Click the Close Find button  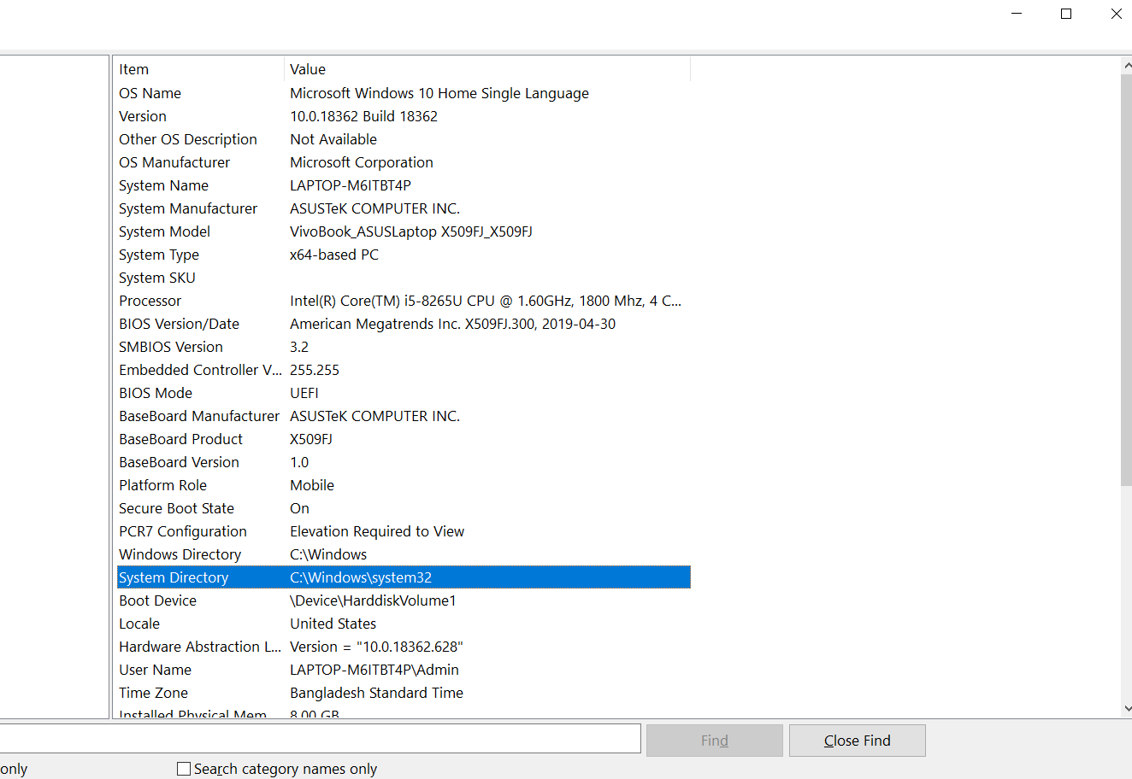click(857, 740)
